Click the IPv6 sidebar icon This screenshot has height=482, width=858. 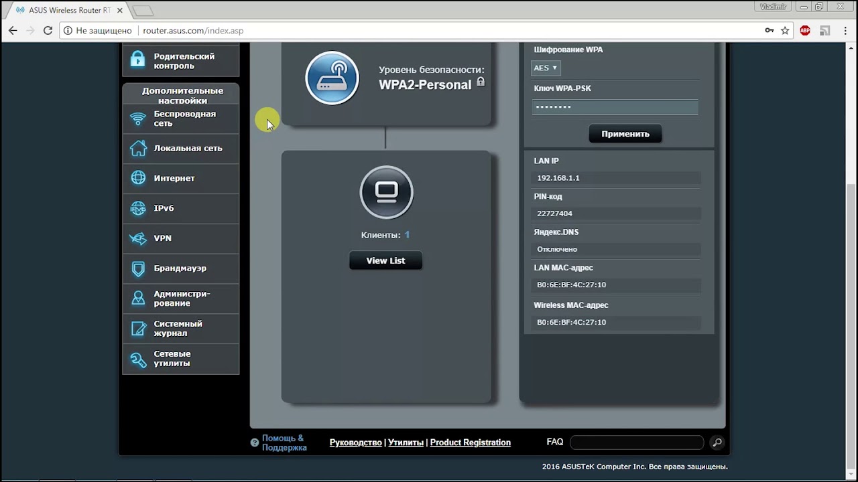point(138,208)
